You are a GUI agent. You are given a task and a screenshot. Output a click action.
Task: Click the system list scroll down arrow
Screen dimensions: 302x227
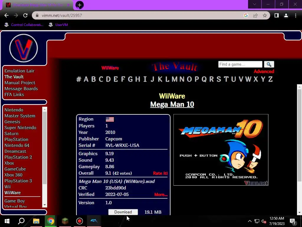pos(45,205)
